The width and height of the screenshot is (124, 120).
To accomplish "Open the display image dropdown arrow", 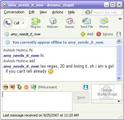I will (x=119, y=101).
